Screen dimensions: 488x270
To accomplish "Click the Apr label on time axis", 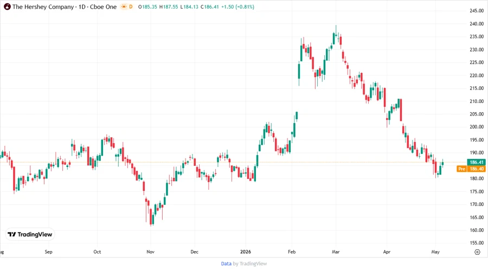I will pyautogui.click(x=387, y=252).
